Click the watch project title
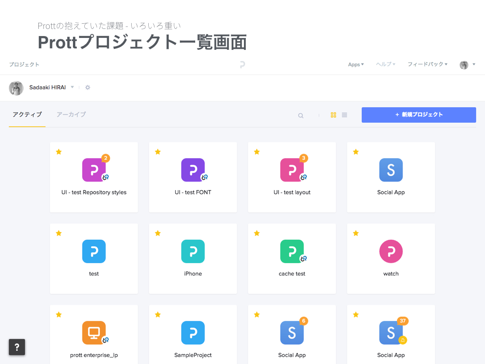This screenshot has width=485, height=364. (x=391, y=273)
